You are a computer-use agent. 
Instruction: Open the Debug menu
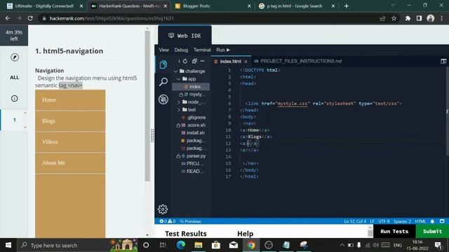tap(181, 50)
